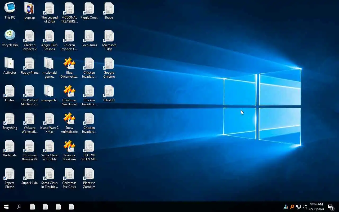Open the Windows Start menu
Screen dimensions: 339x212
[x=6, y=207]
